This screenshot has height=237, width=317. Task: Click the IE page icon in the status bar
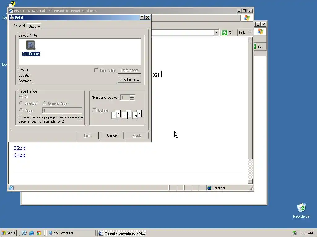[x=11, y=188]
